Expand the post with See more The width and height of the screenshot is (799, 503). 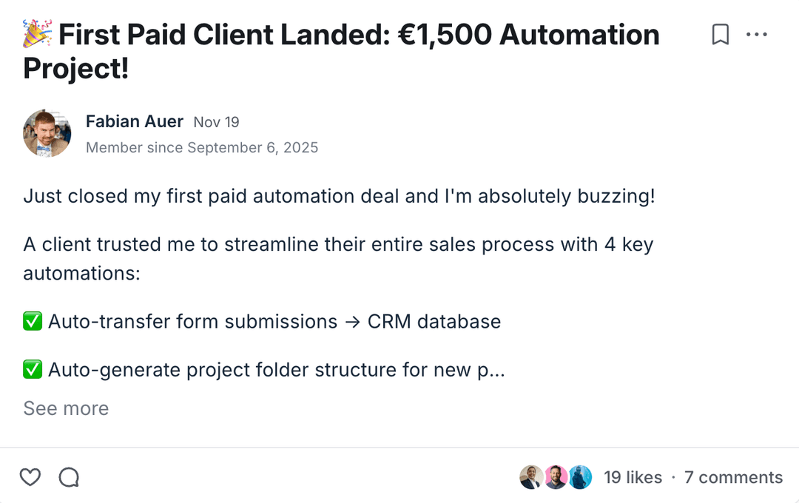tap(66, 408)
